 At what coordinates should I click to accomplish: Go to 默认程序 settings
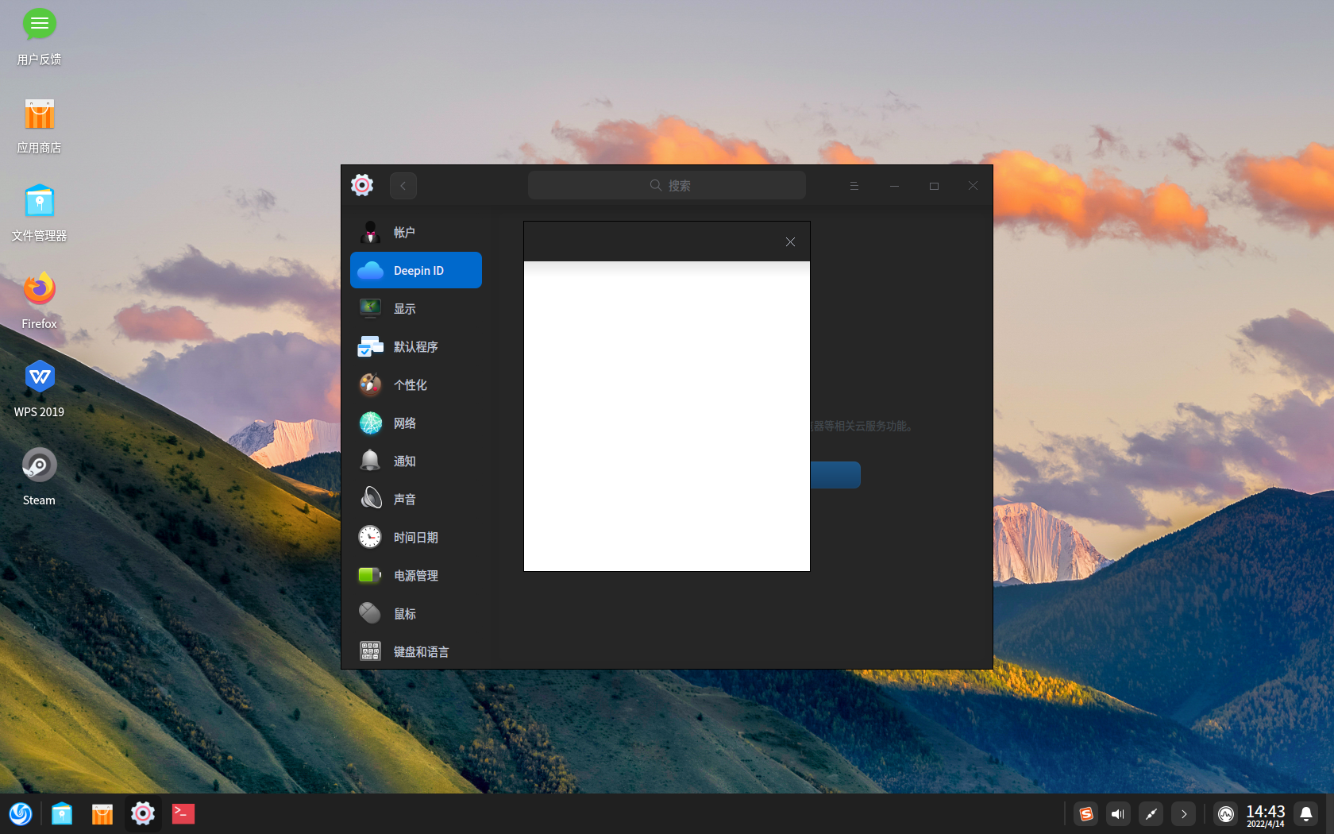pos(416,347)
